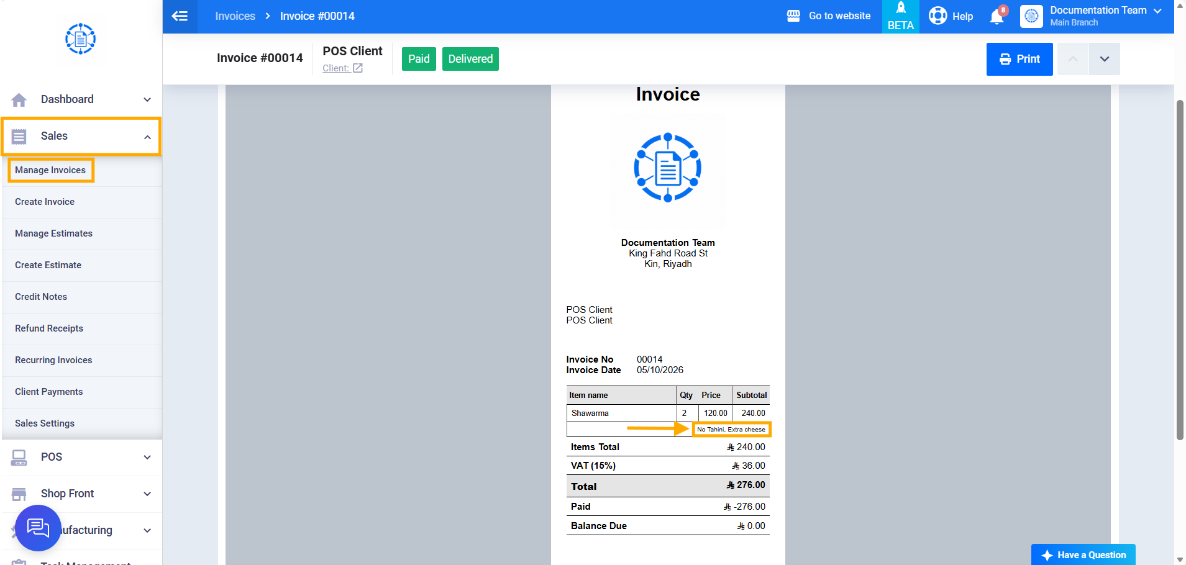Image resolution: width=1186 pixels, height=565 pixels.
Task: Click the Paid -276.00 amount
Action: coord(744,507)
